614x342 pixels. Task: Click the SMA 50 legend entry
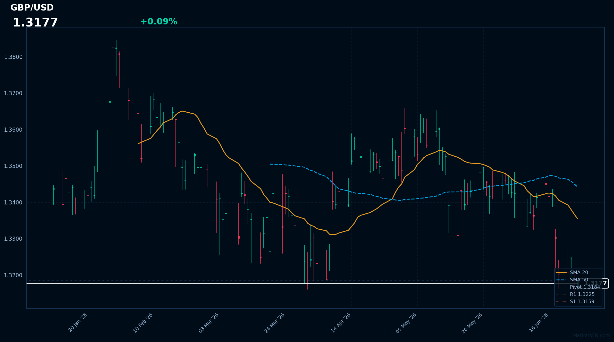click(572, 280)
